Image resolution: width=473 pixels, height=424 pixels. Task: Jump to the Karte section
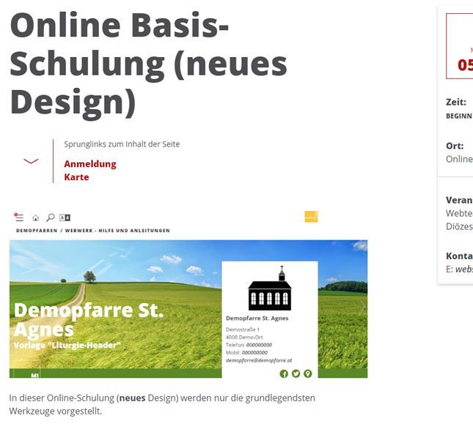click(x=76, y=177)
